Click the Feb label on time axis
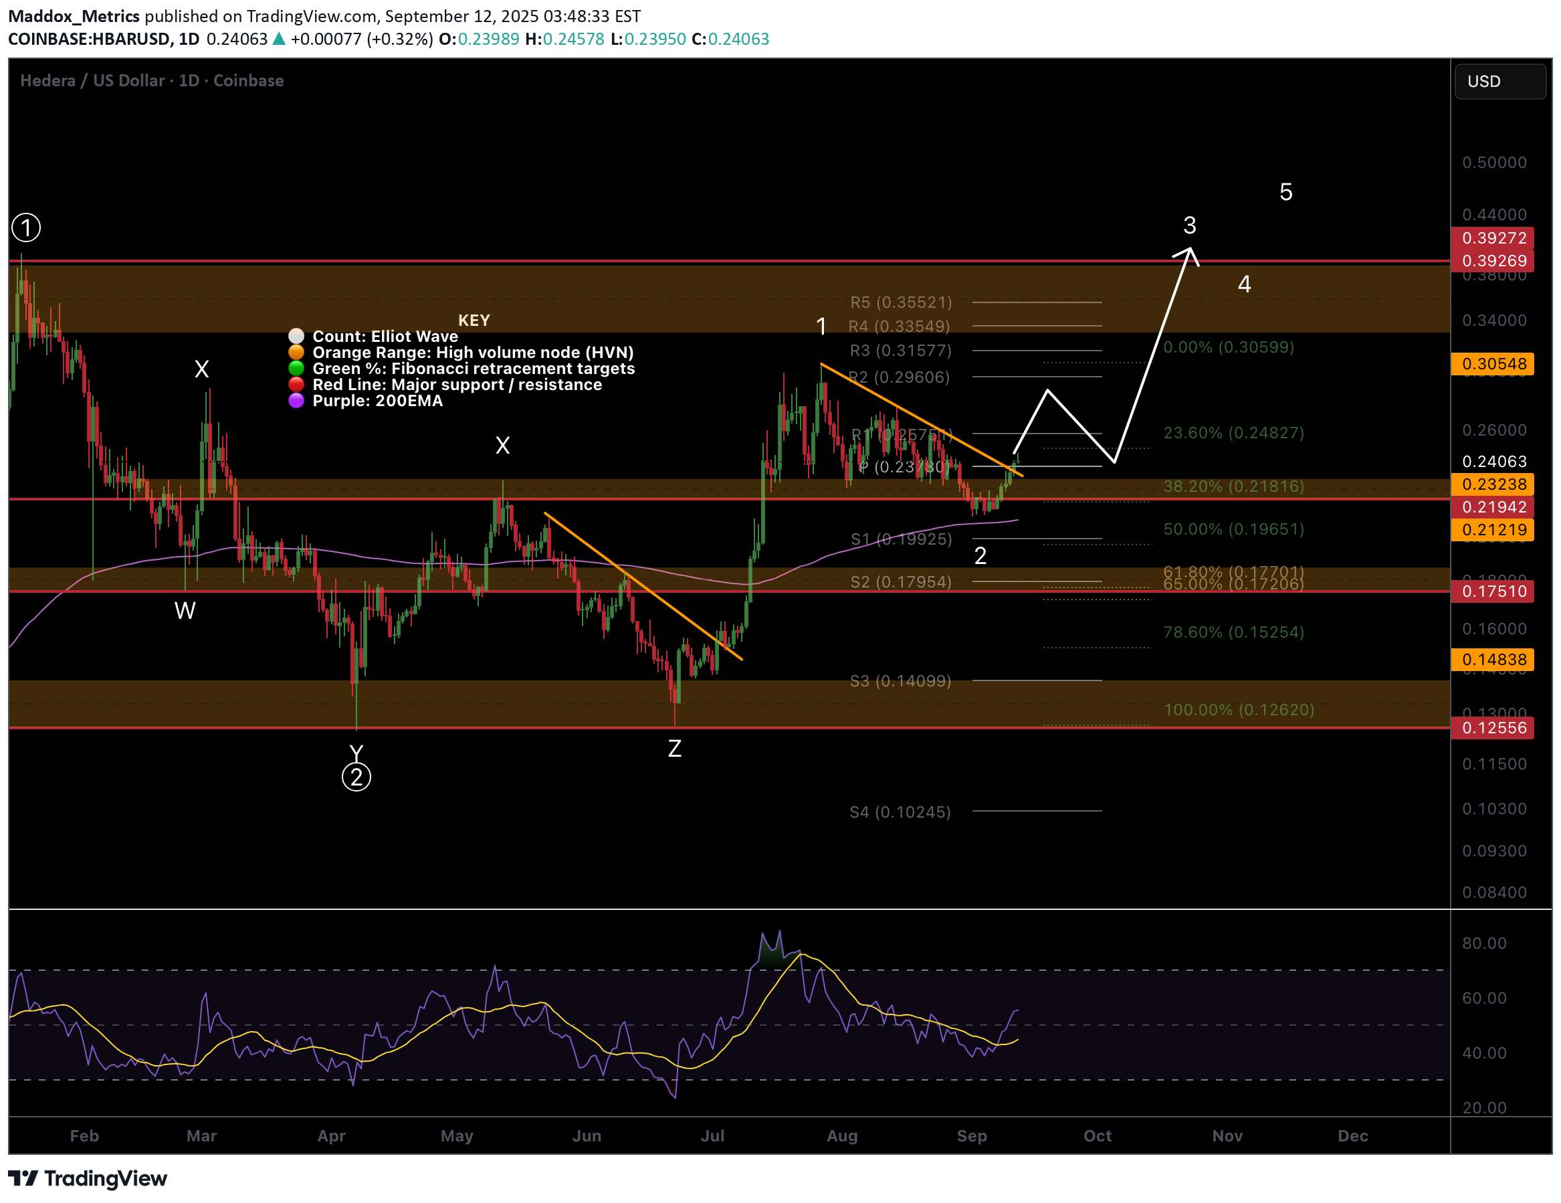The height and width of the screenshot is (1203, 1561). 84,1137
